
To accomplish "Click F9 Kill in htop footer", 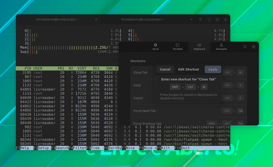I will coord(163,148).
